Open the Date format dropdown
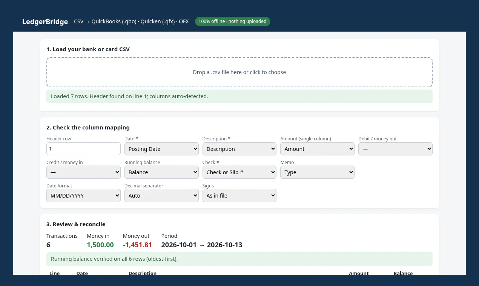This screenshot has width=479, height=286. pyautogui.click(x=83, y=195)
